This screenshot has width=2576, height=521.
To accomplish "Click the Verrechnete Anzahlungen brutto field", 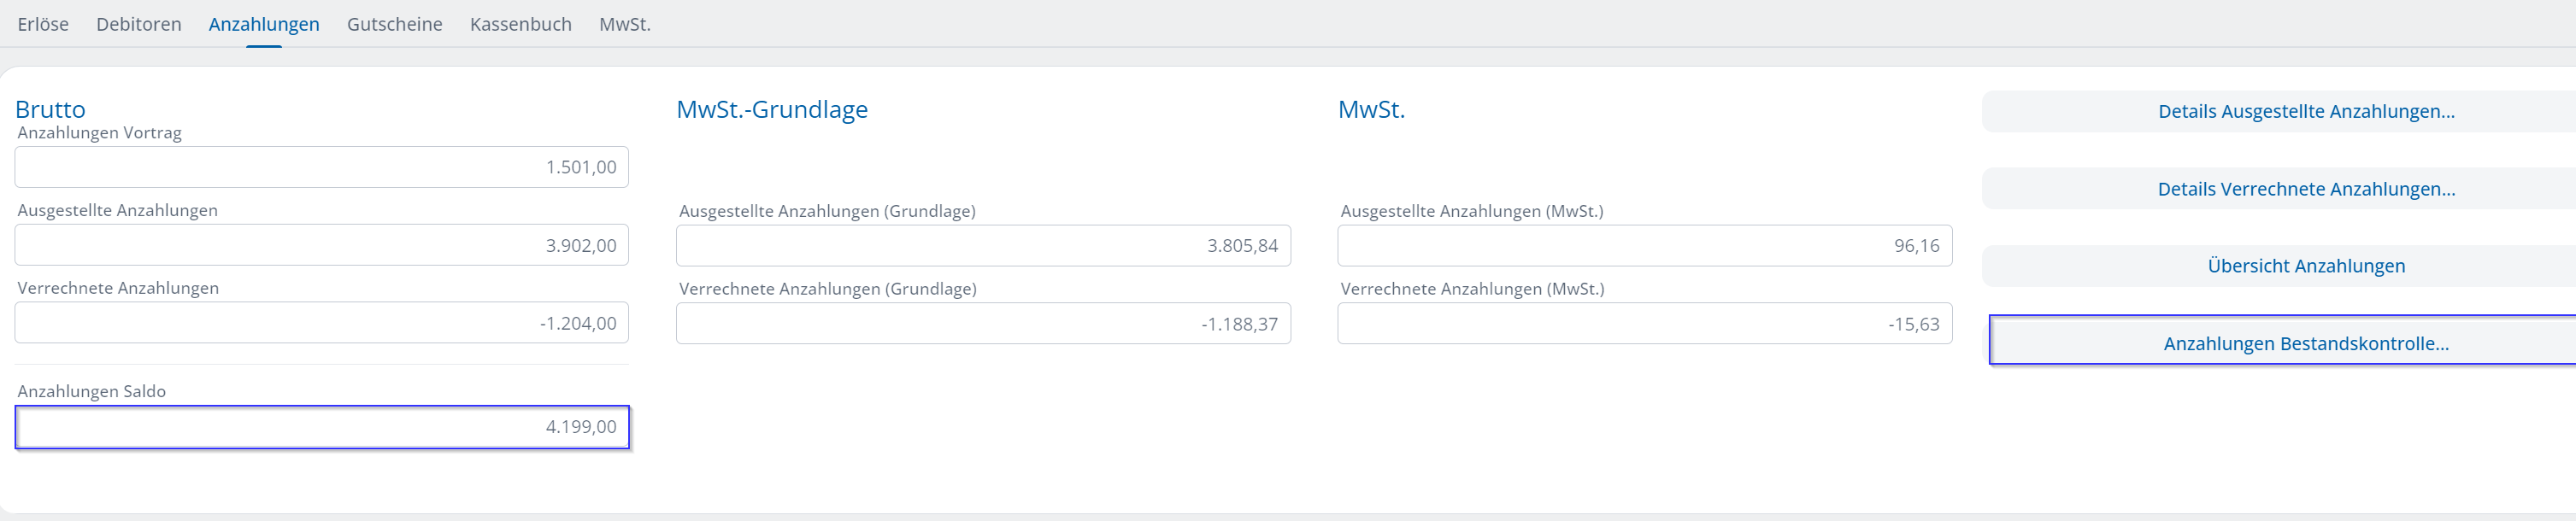I will [x=321, y=323].
